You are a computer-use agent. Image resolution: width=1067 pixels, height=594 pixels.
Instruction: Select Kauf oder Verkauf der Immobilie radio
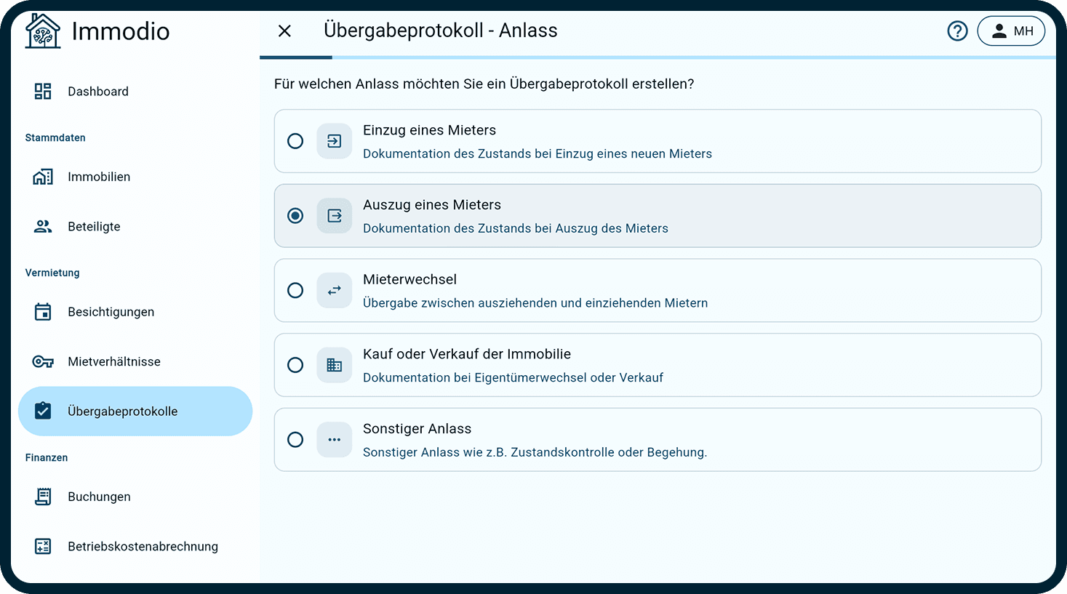[x=295, y=365]
